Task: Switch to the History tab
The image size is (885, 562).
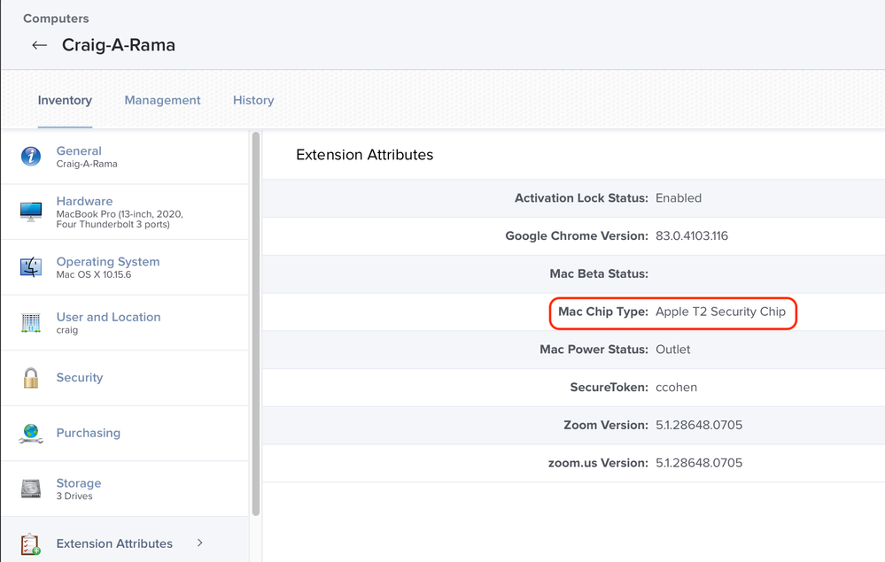Action: tap(253, 100)
